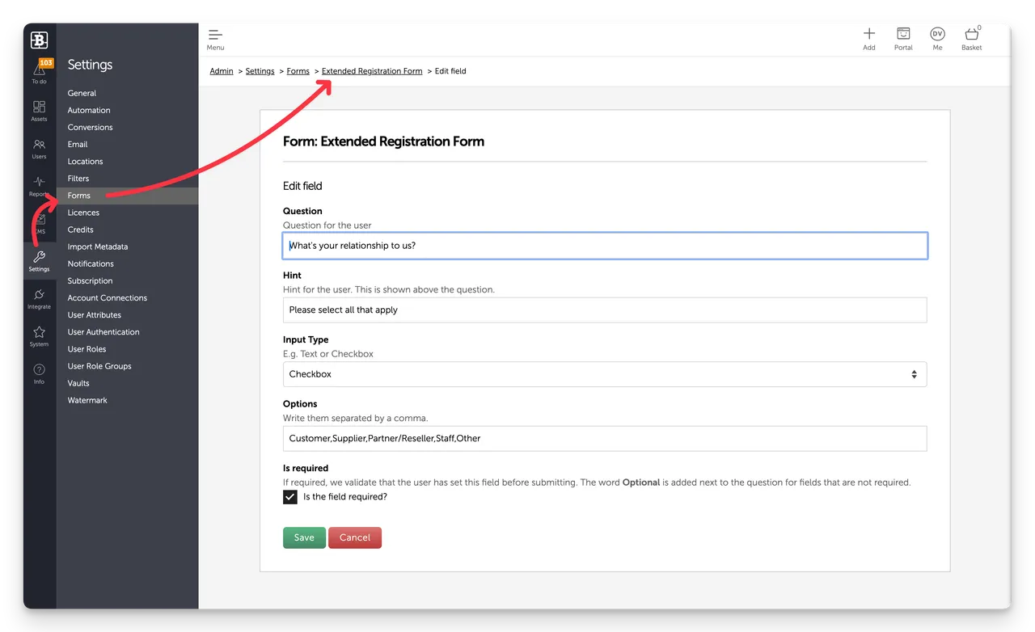Open Automation settings menu item
Viewport: 1035px width, 632px height.
pyautogui.click(x=89, y=110)
